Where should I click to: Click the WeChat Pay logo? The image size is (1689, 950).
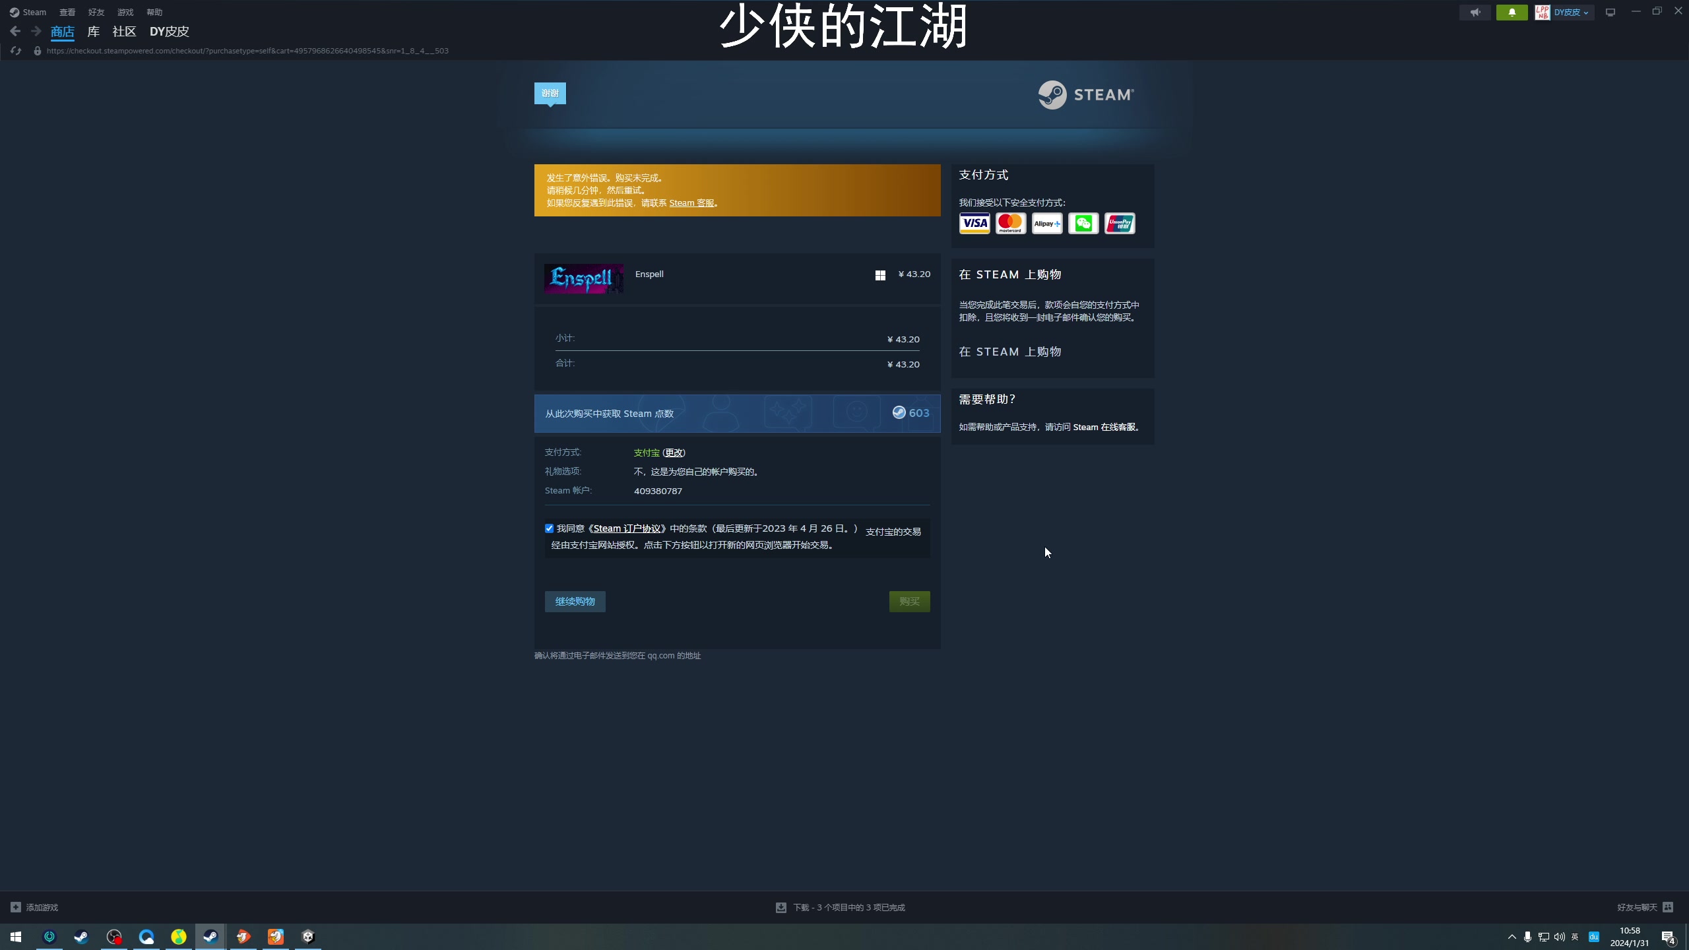(1083, 224)
